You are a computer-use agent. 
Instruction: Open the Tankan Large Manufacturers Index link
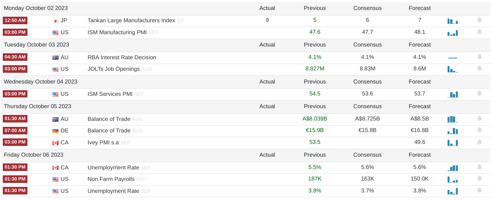(x=131, y=20)
